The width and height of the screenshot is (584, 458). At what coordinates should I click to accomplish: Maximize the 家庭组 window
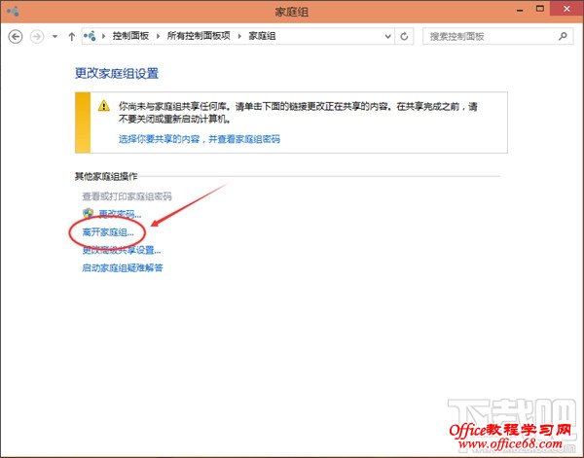tap(540, 9)
